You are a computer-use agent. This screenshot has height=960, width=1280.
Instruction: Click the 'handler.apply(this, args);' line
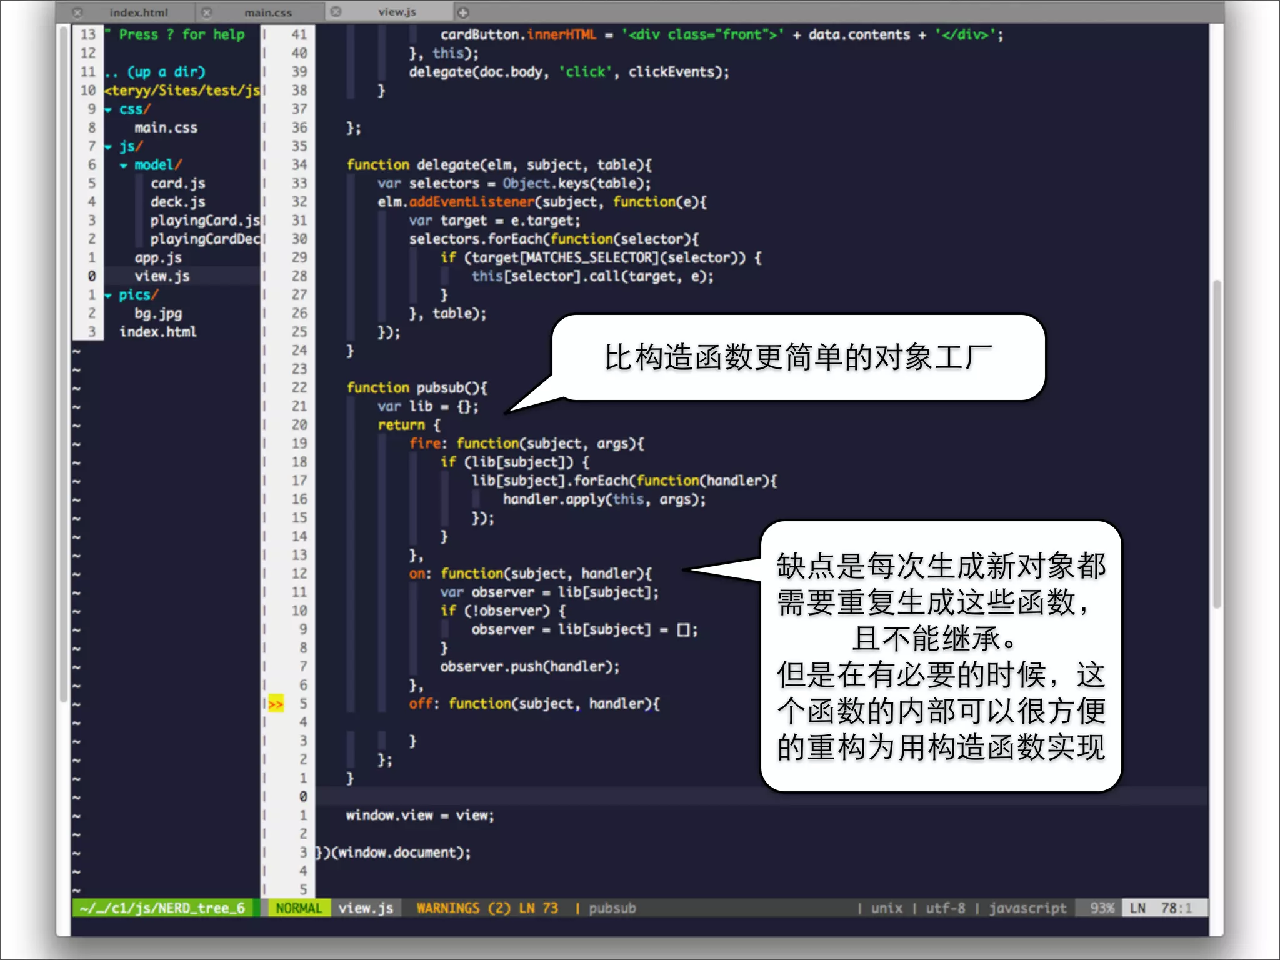(x=604, y=499)
